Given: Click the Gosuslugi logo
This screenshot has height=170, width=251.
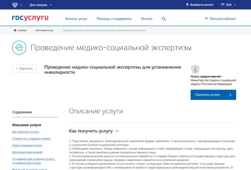Looking at the screenshot, I should (x=30, y=18).
